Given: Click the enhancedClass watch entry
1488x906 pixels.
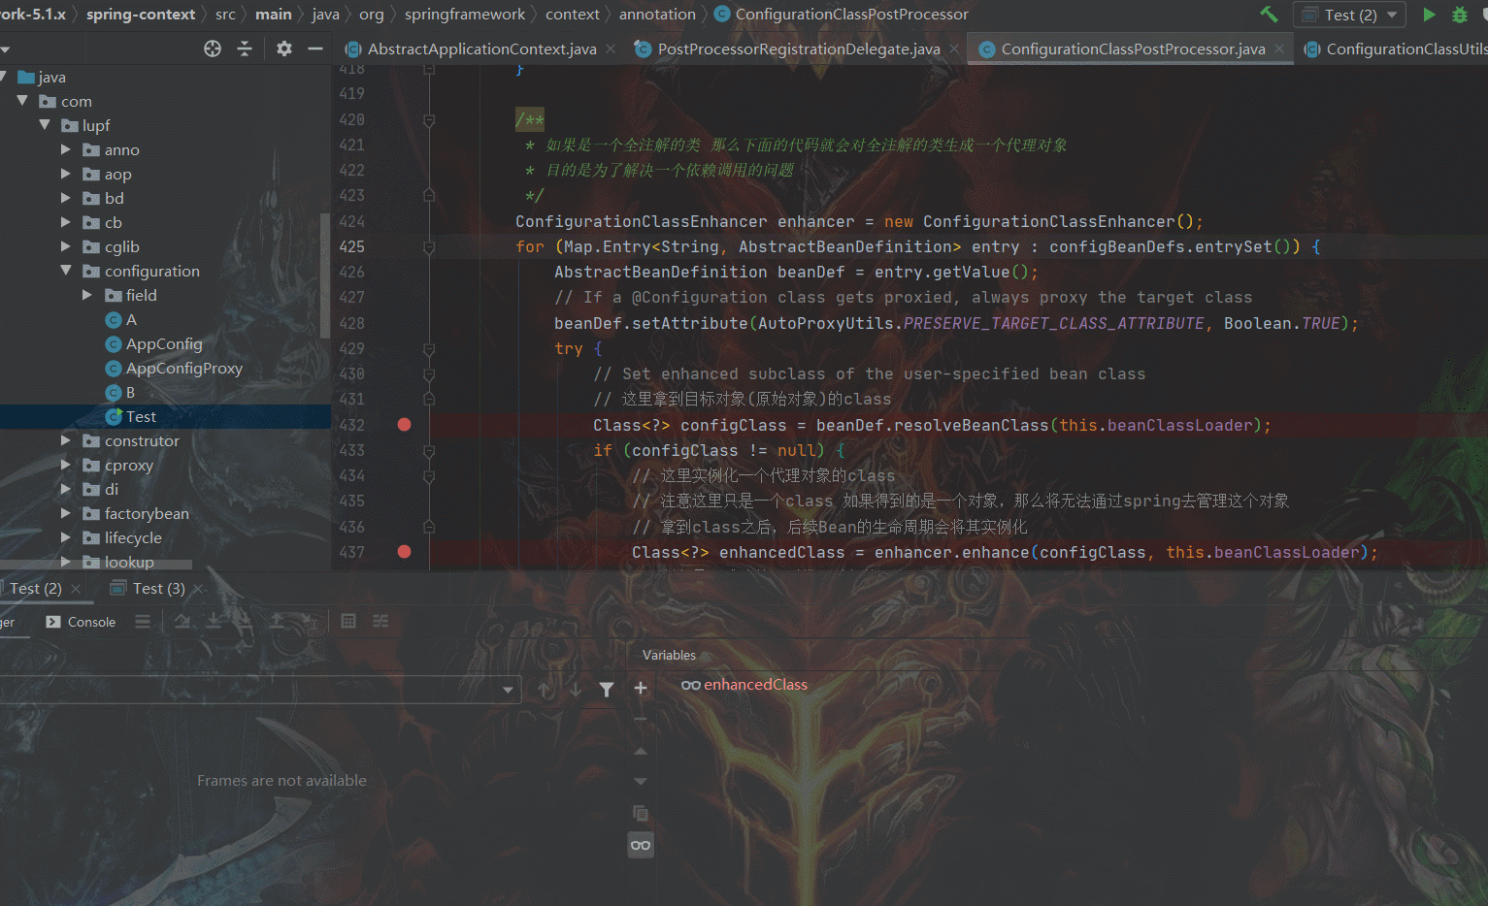Looking at the screenshot, I should click(755, 685).
